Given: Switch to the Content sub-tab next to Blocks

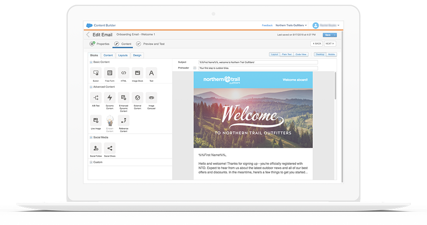Looking at the screenshot, I should tap(108, 55).
